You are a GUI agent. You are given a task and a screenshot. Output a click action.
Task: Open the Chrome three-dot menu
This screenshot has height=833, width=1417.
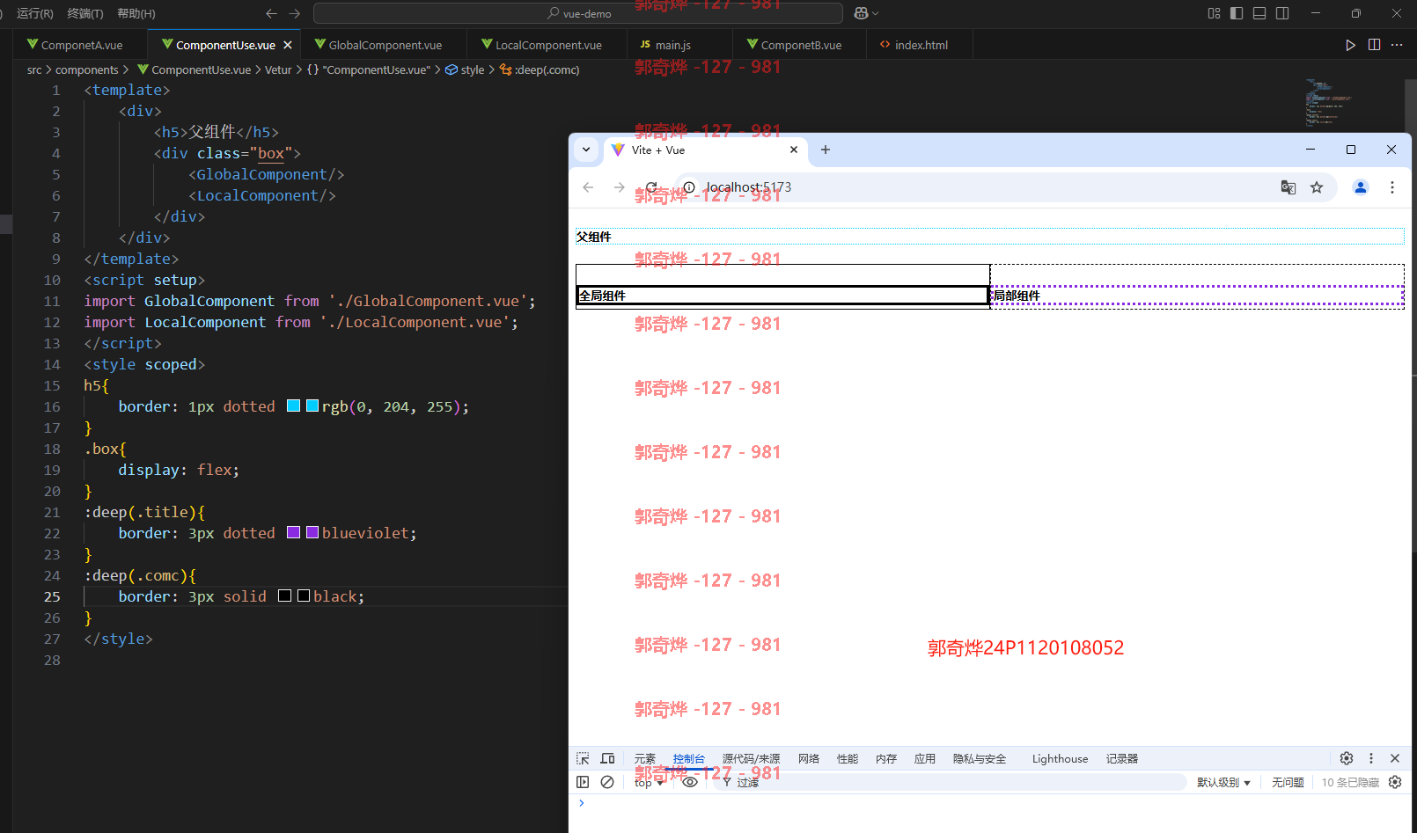(1392, 187)
